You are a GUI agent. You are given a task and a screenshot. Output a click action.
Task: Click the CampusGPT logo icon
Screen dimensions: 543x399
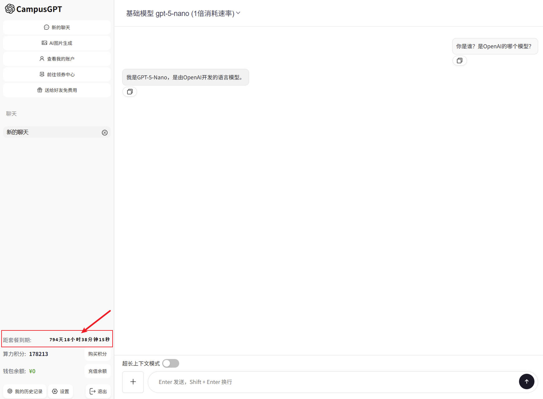[10, 9]
